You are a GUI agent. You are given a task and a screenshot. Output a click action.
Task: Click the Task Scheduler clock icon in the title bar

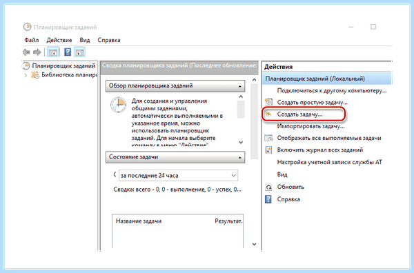point(27,27)
